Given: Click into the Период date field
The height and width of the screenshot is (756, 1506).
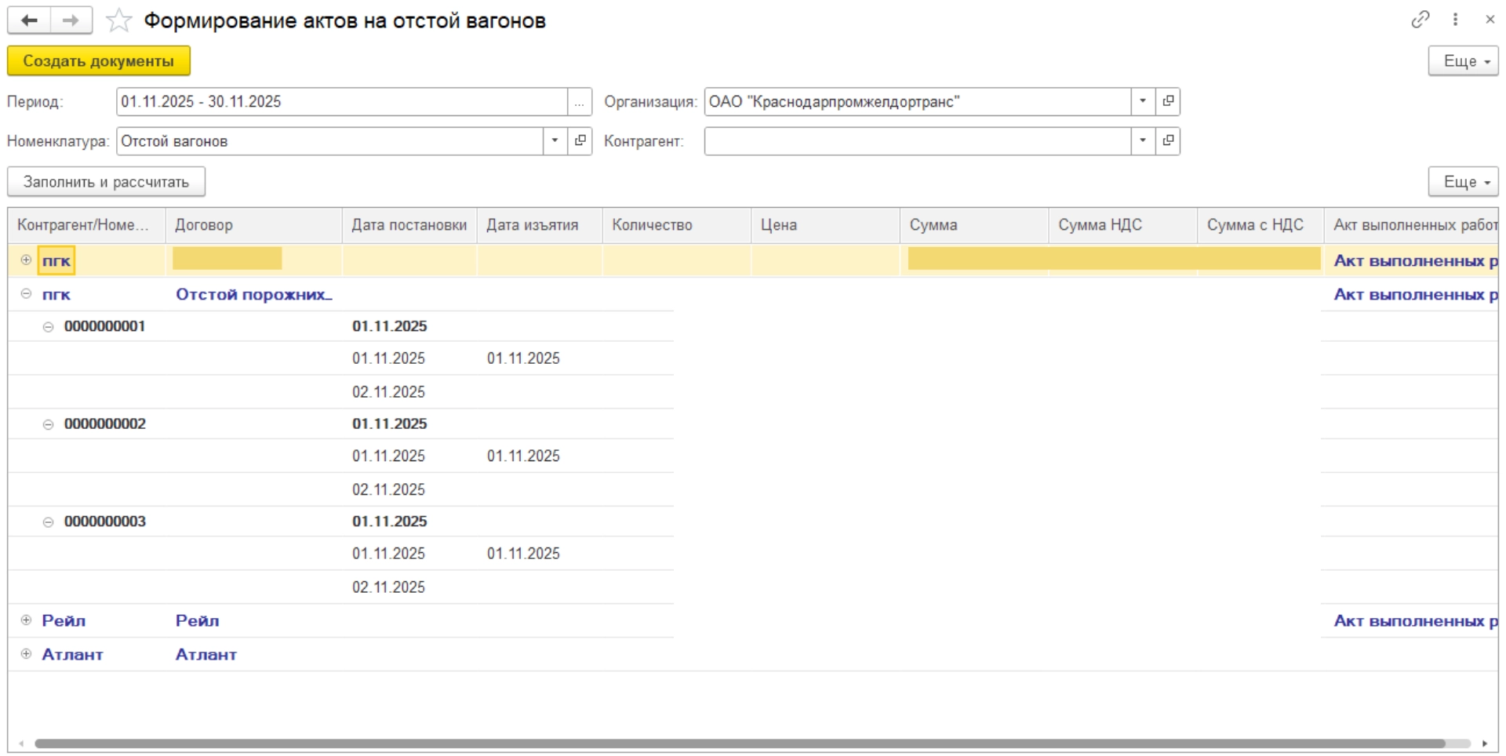Looking at the screenshot, I should (342, 102).
